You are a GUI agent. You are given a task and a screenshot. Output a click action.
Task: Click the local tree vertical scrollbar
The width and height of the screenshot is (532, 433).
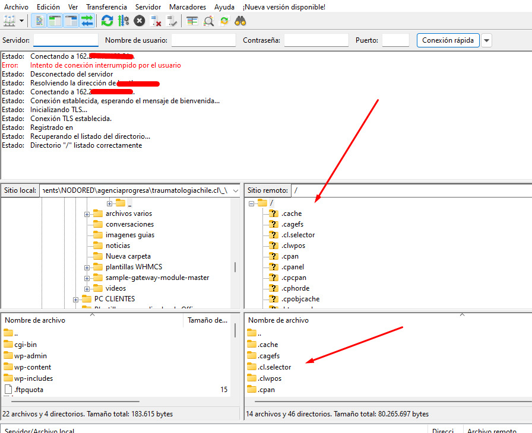236,267
